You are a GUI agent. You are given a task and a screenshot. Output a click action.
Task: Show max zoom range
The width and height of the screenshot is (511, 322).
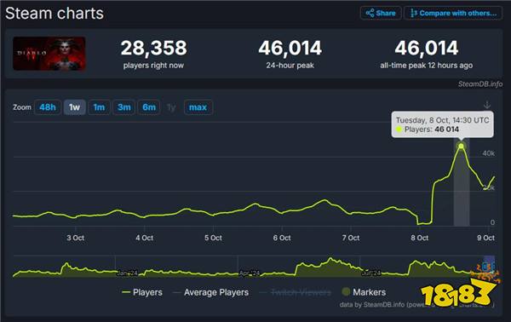198,107
